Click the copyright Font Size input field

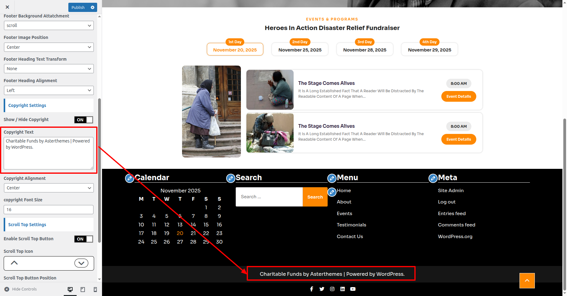coord(49,210)
